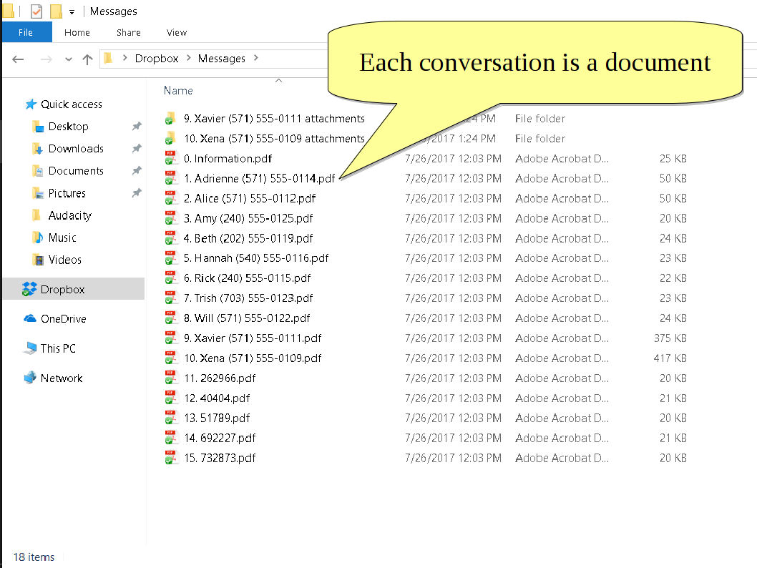
Task: Click the folder icon for Xavier attachments
Action: click(x=170, y=118)
